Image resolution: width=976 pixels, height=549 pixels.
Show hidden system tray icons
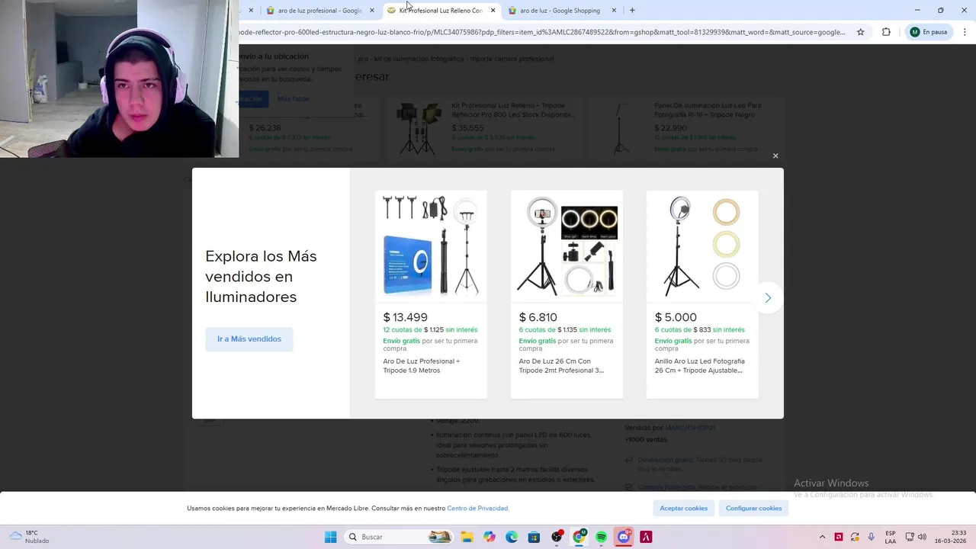coord(822,537)
